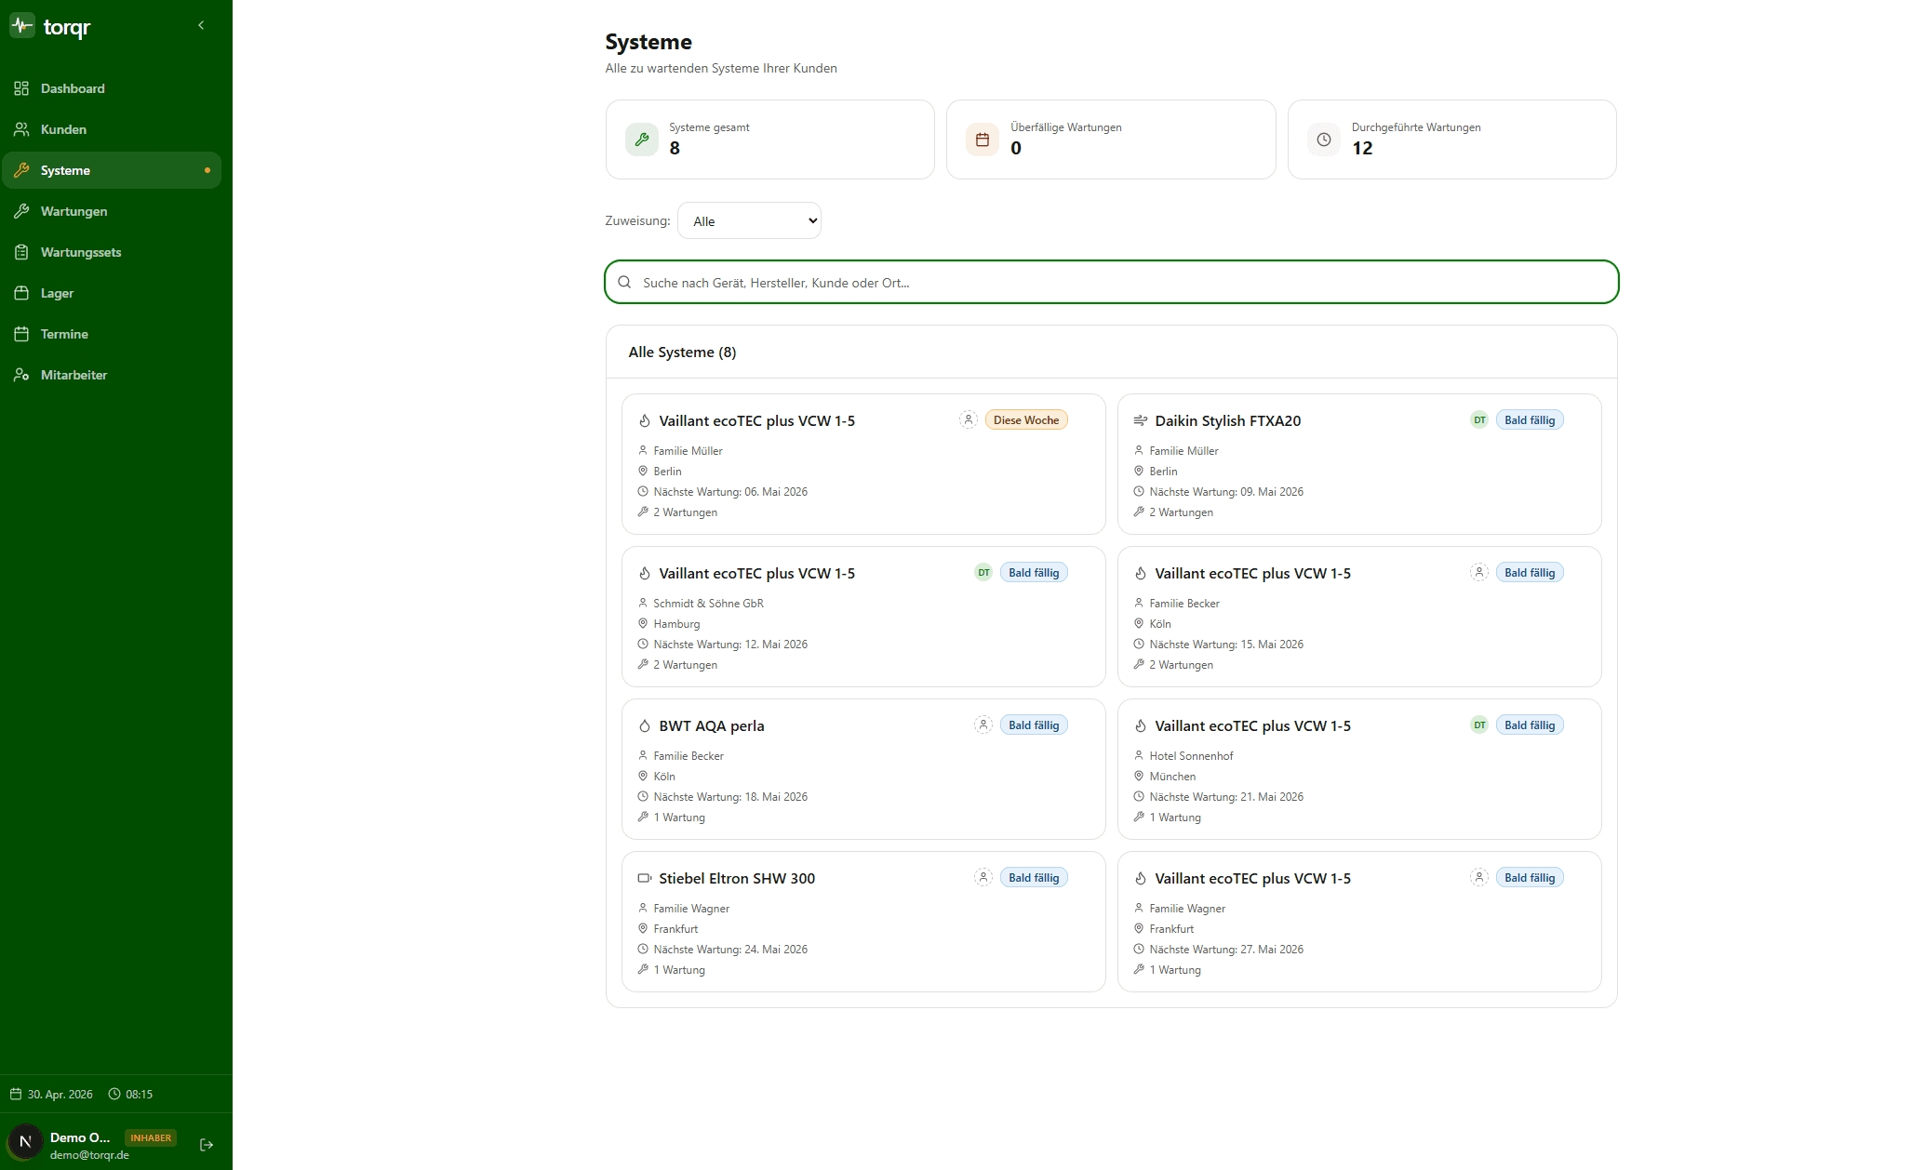This screenshot has height=1170, width=1912.
Task: Click the DT badge on Schmidt & Söhne card
Action: coord(983,572)
